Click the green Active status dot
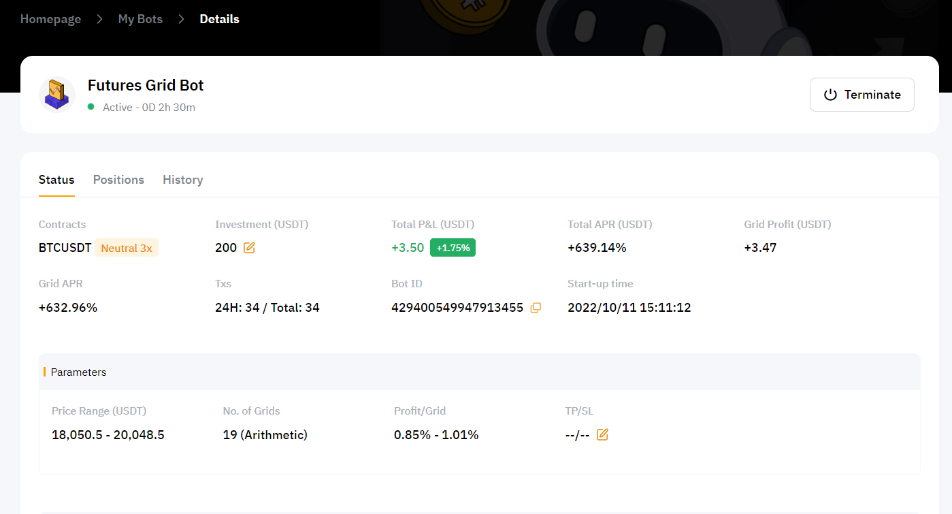 91,107
